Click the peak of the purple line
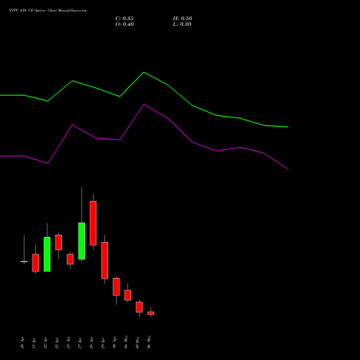 click(x=144, y=104)
